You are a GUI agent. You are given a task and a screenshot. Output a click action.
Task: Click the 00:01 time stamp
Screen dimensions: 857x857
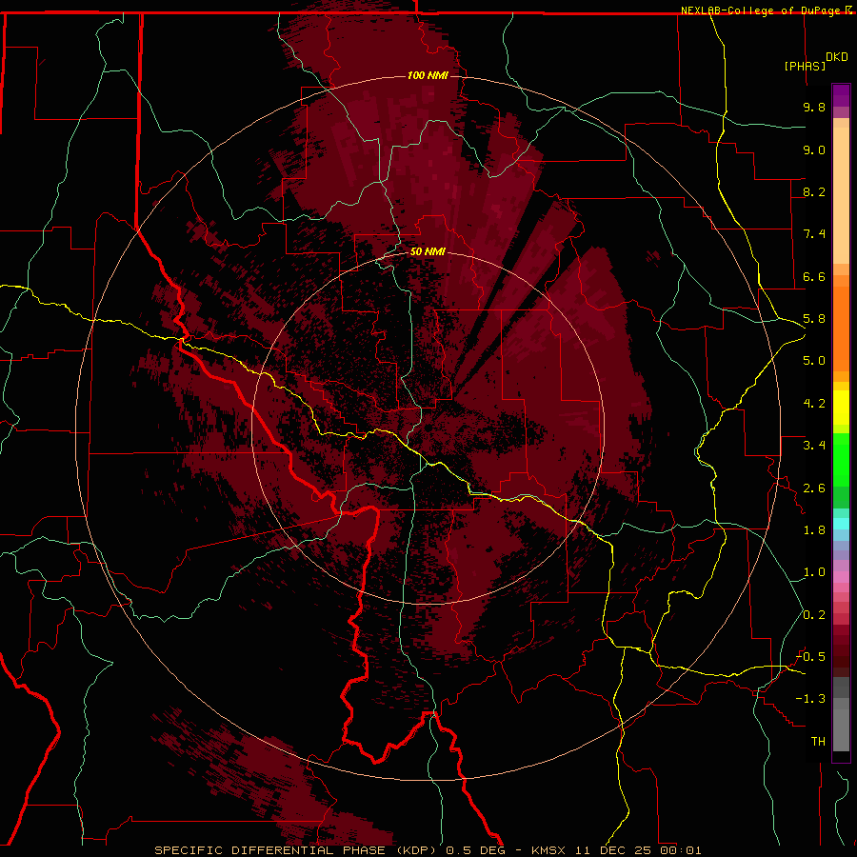(x=681, y=850)
